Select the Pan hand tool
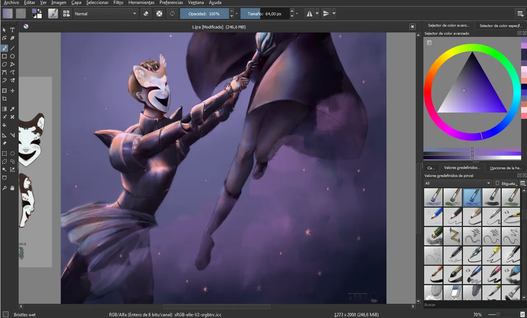 coord(12,188)
